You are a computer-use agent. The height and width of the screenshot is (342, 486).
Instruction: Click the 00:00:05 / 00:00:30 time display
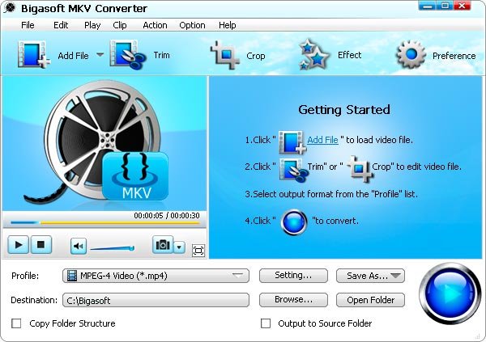(167, 215)
